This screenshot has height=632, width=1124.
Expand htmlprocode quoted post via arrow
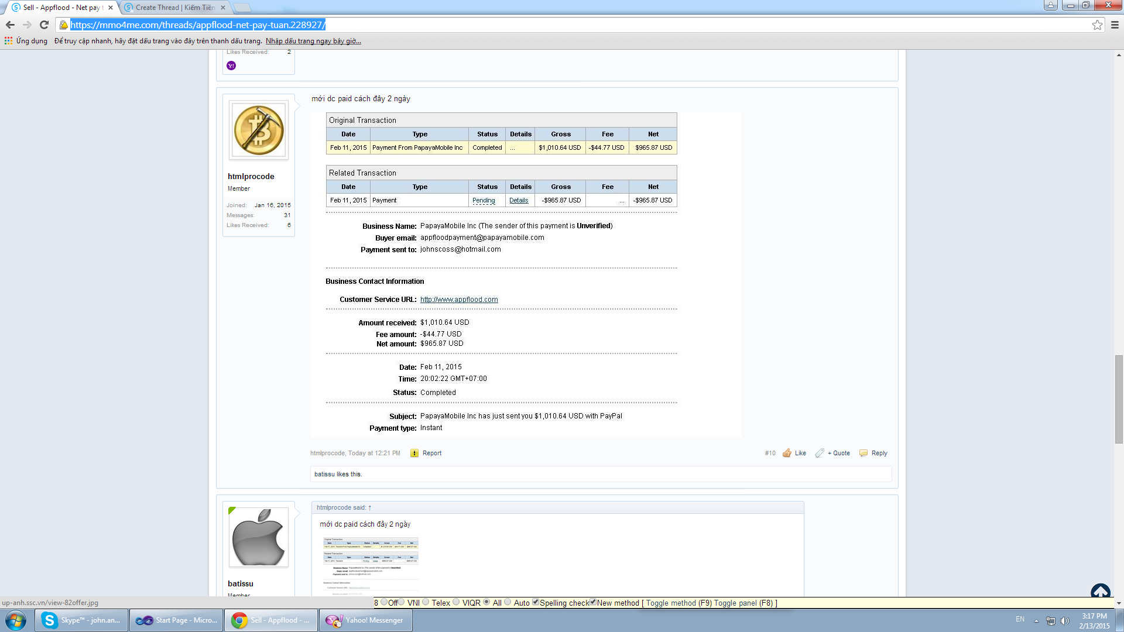click(370, 507)
